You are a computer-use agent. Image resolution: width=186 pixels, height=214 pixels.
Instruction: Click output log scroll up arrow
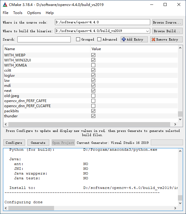point(180,151)
